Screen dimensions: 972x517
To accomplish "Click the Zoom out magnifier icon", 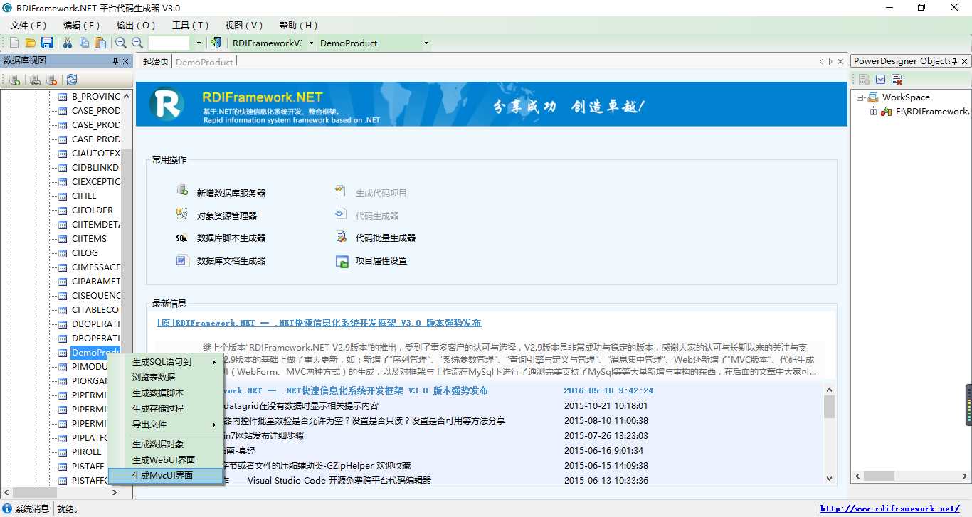I will (137, 43).
